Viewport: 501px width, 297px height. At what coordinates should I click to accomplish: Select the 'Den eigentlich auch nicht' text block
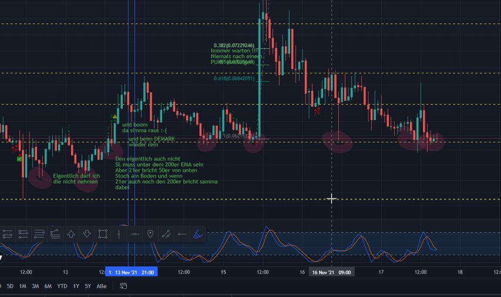(x=166, y=173)
